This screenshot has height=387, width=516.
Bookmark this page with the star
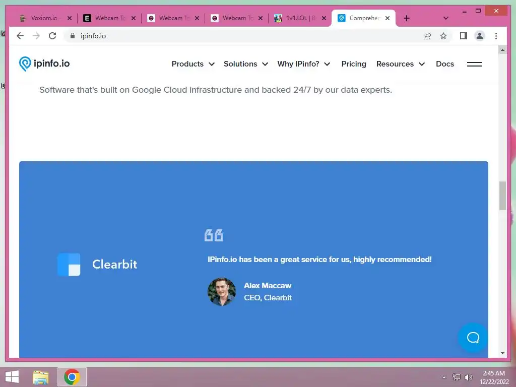(x=443, y=36)
